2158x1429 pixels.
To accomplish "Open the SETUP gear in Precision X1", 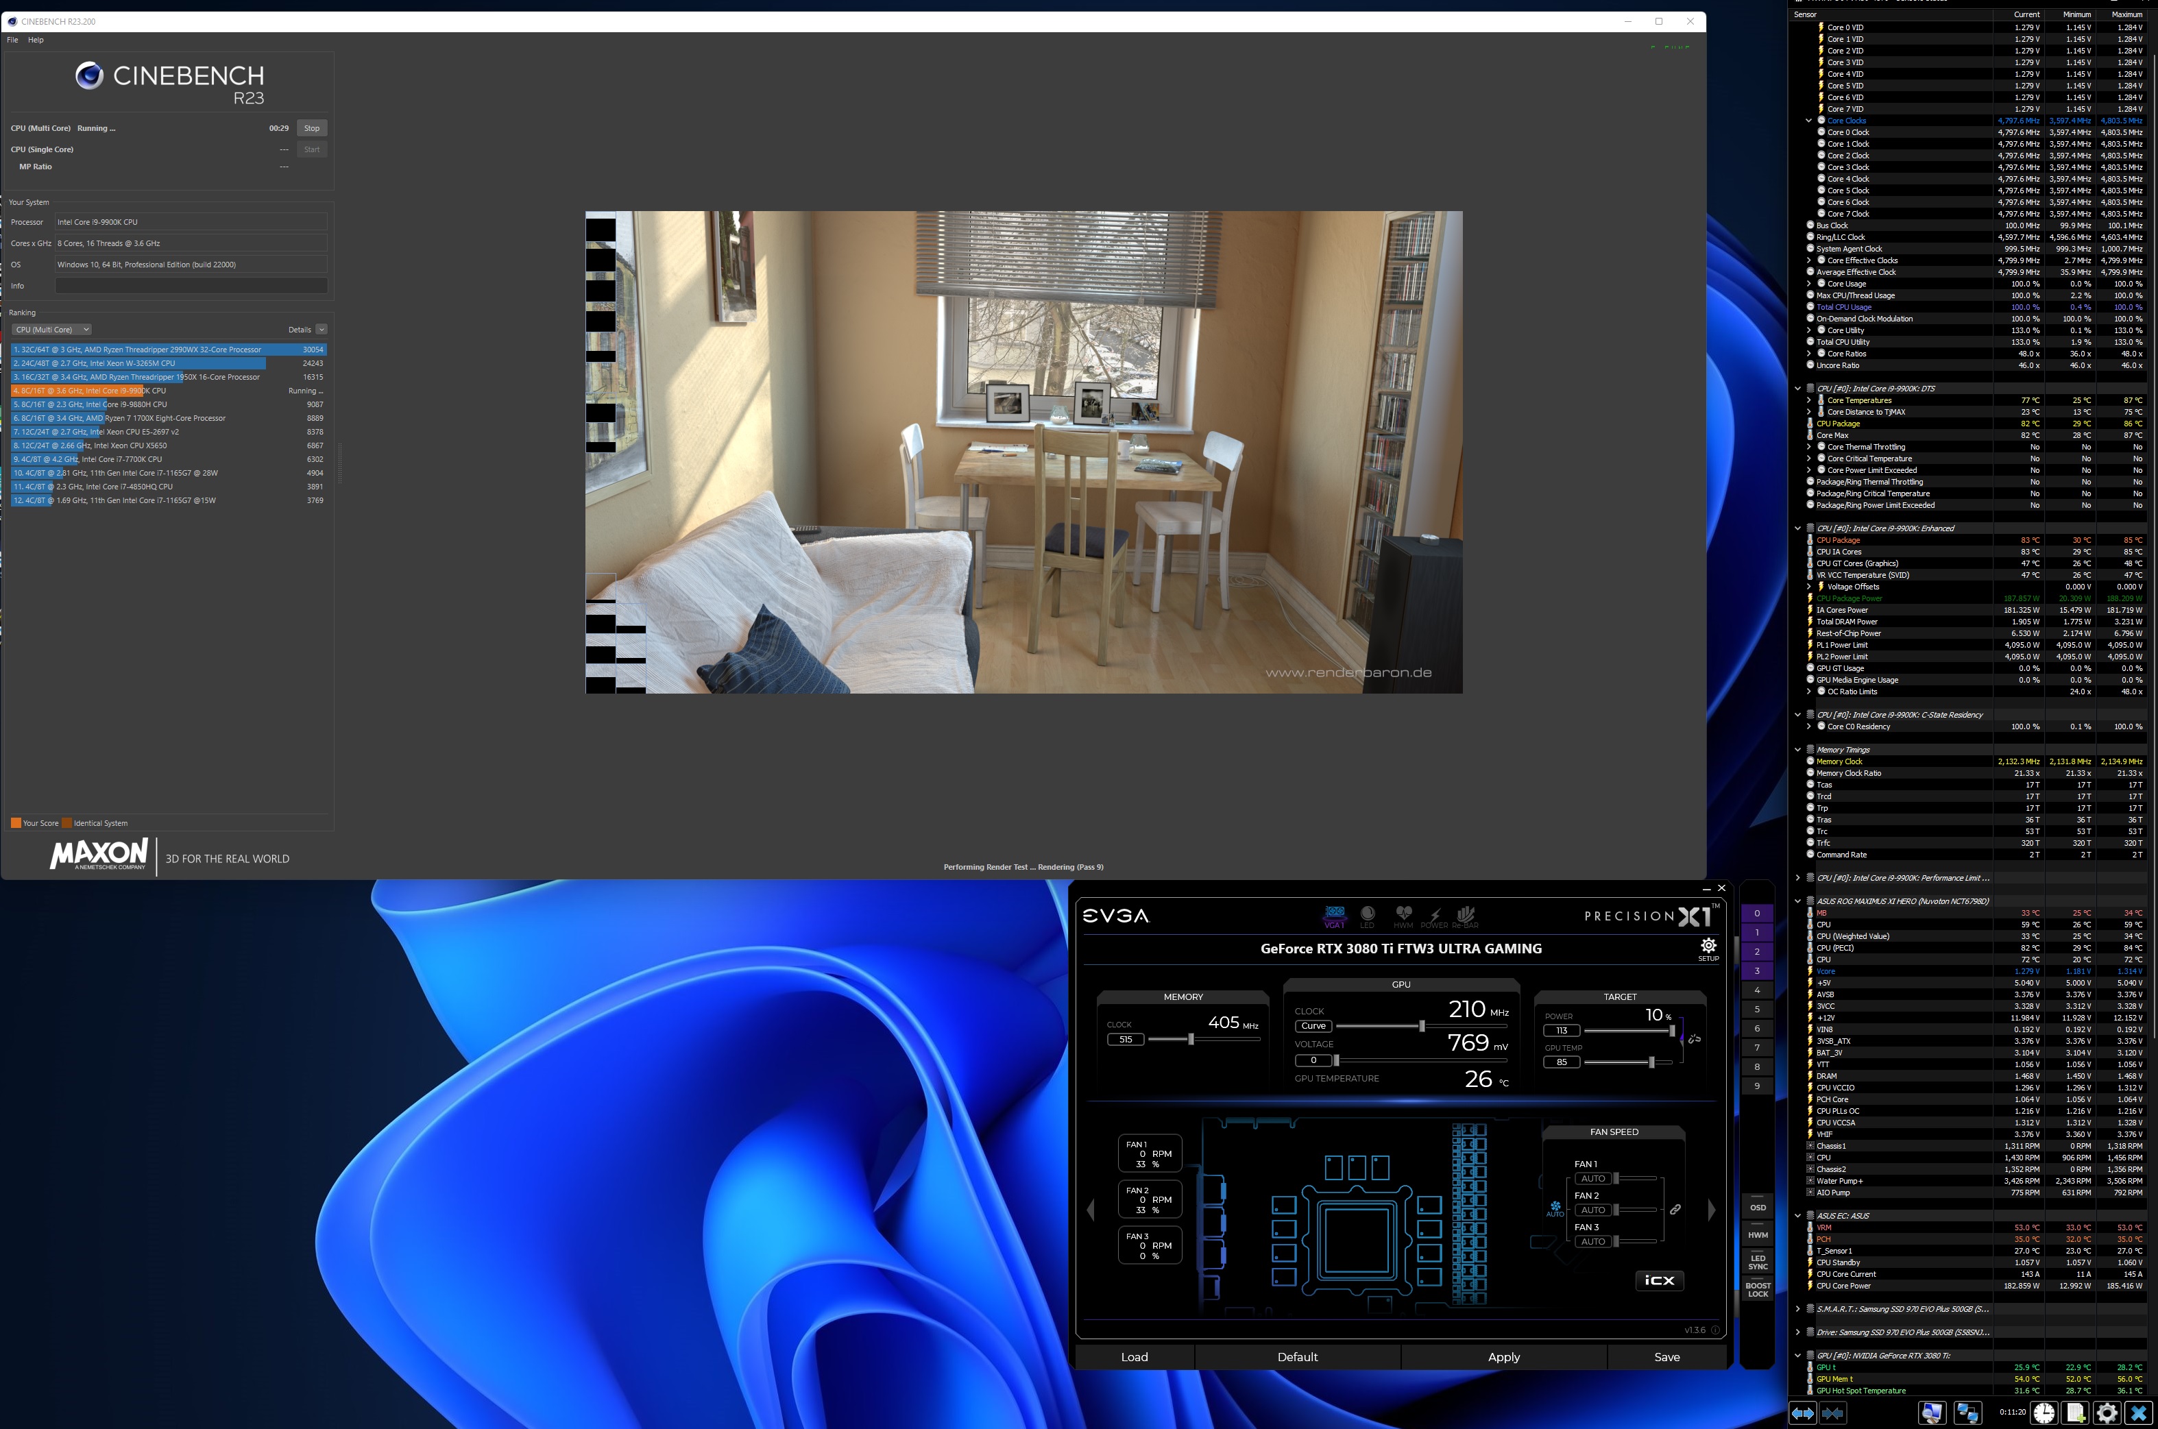I will coord(1708,946).
